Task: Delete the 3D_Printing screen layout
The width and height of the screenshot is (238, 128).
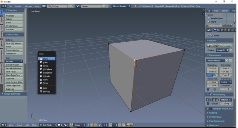Action: click(x=73, y=6)
